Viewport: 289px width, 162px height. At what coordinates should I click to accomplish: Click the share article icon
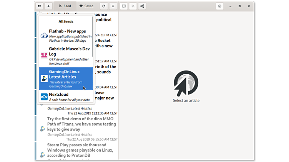[x=142, y=6]
